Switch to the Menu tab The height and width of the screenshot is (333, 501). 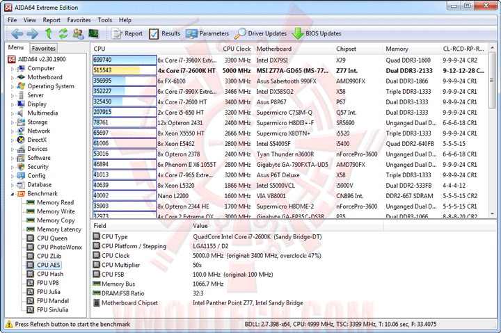pyautogui.click(x=16, y=47)
